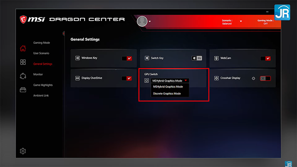Toggle the Display OverDrive switch
The width and height of the screenshot is (297, 167).
coord(127,78)
